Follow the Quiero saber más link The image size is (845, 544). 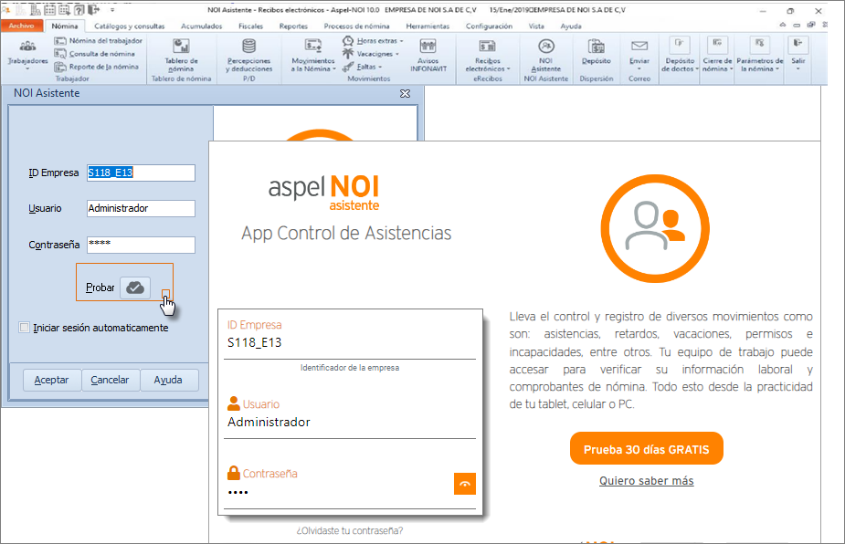(x=646, y=481)
